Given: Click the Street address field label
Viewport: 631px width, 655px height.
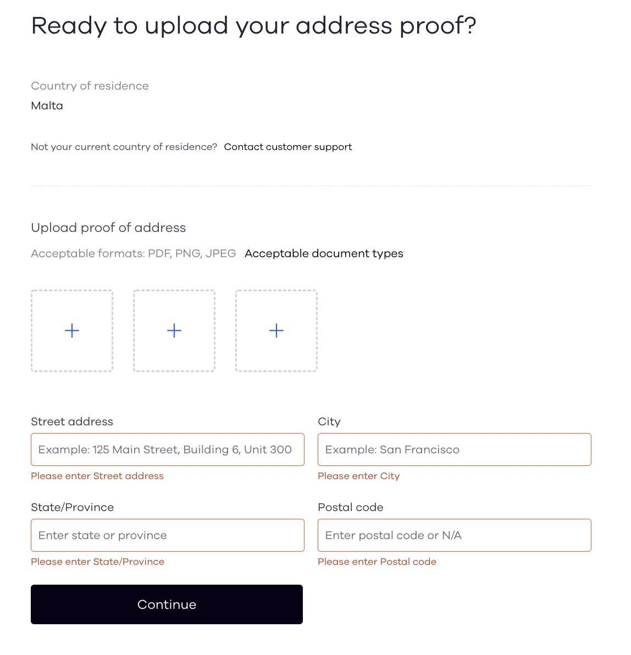Looking at the screenshot, I should point(72,421).
